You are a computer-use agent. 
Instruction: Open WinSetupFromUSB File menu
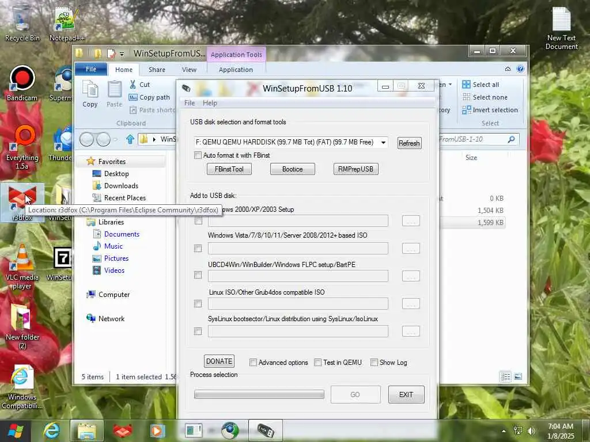pos(190,103)
